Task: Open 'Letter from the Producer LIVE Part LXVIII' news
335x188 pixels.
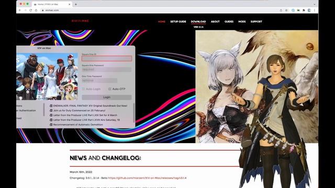Action: tap(86, 120)
